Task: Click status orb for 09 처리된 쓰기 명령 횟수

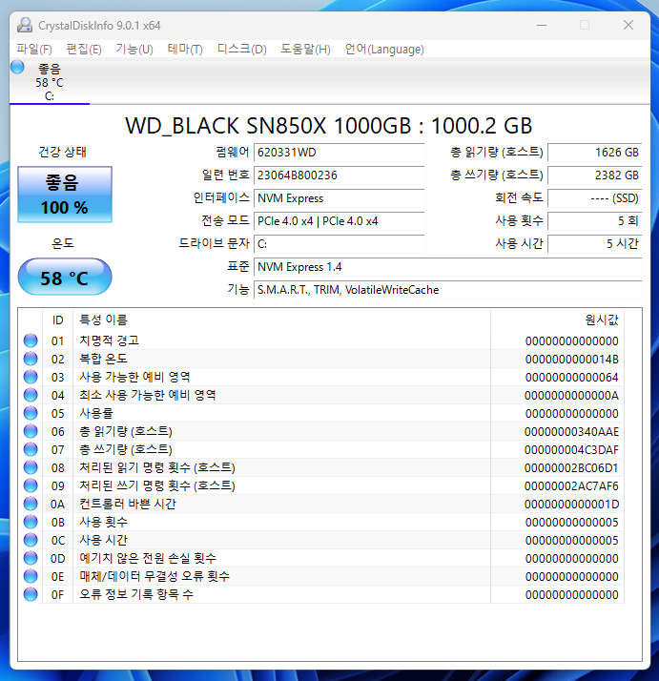Action: [31, 485]
